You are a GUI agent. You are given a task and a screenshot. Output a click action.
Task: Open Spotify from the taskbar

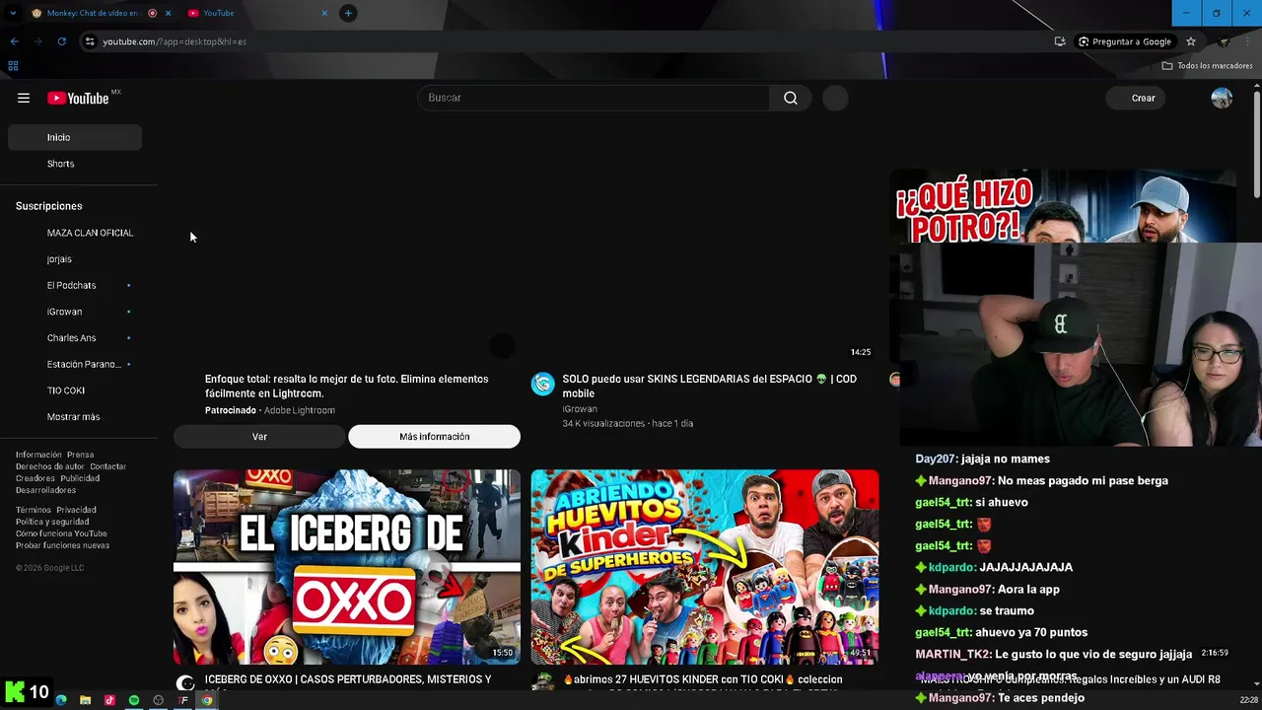click(x=134, y=700)
